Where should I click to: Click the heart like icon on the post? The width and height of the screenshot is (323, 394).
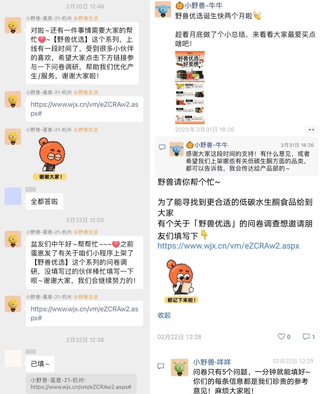(x=281, y=337)
